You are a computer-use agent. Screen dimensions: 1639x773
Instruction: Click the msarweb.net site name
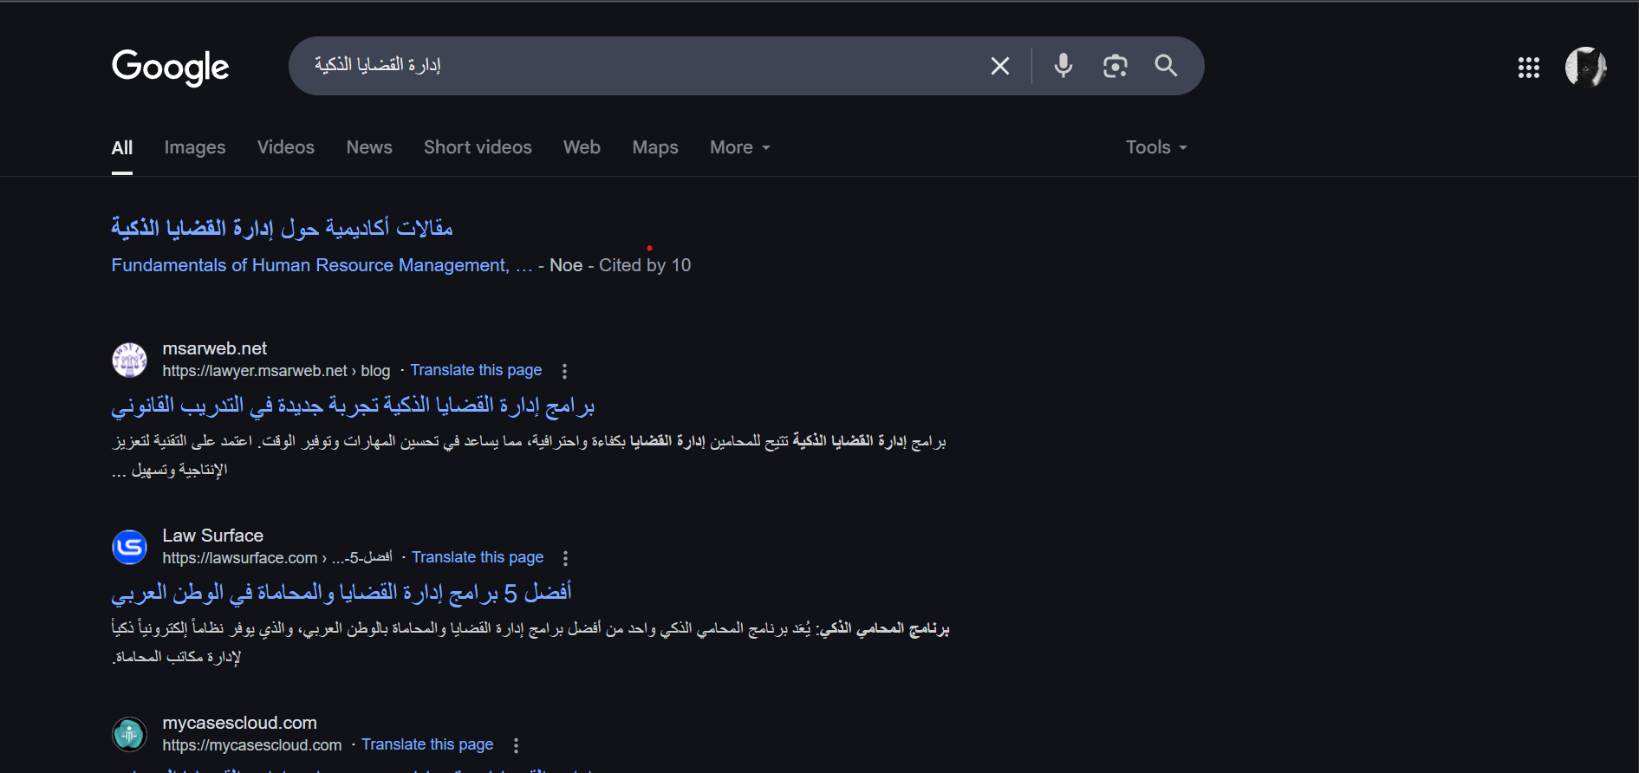pyautogui.click(x=214, y=348)
